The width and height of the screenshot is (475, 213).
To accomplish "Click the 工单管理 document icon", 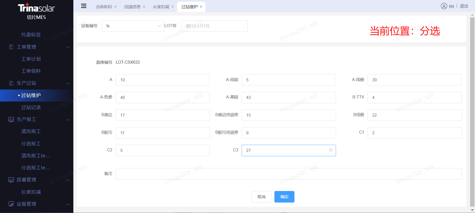I will 11,47.
